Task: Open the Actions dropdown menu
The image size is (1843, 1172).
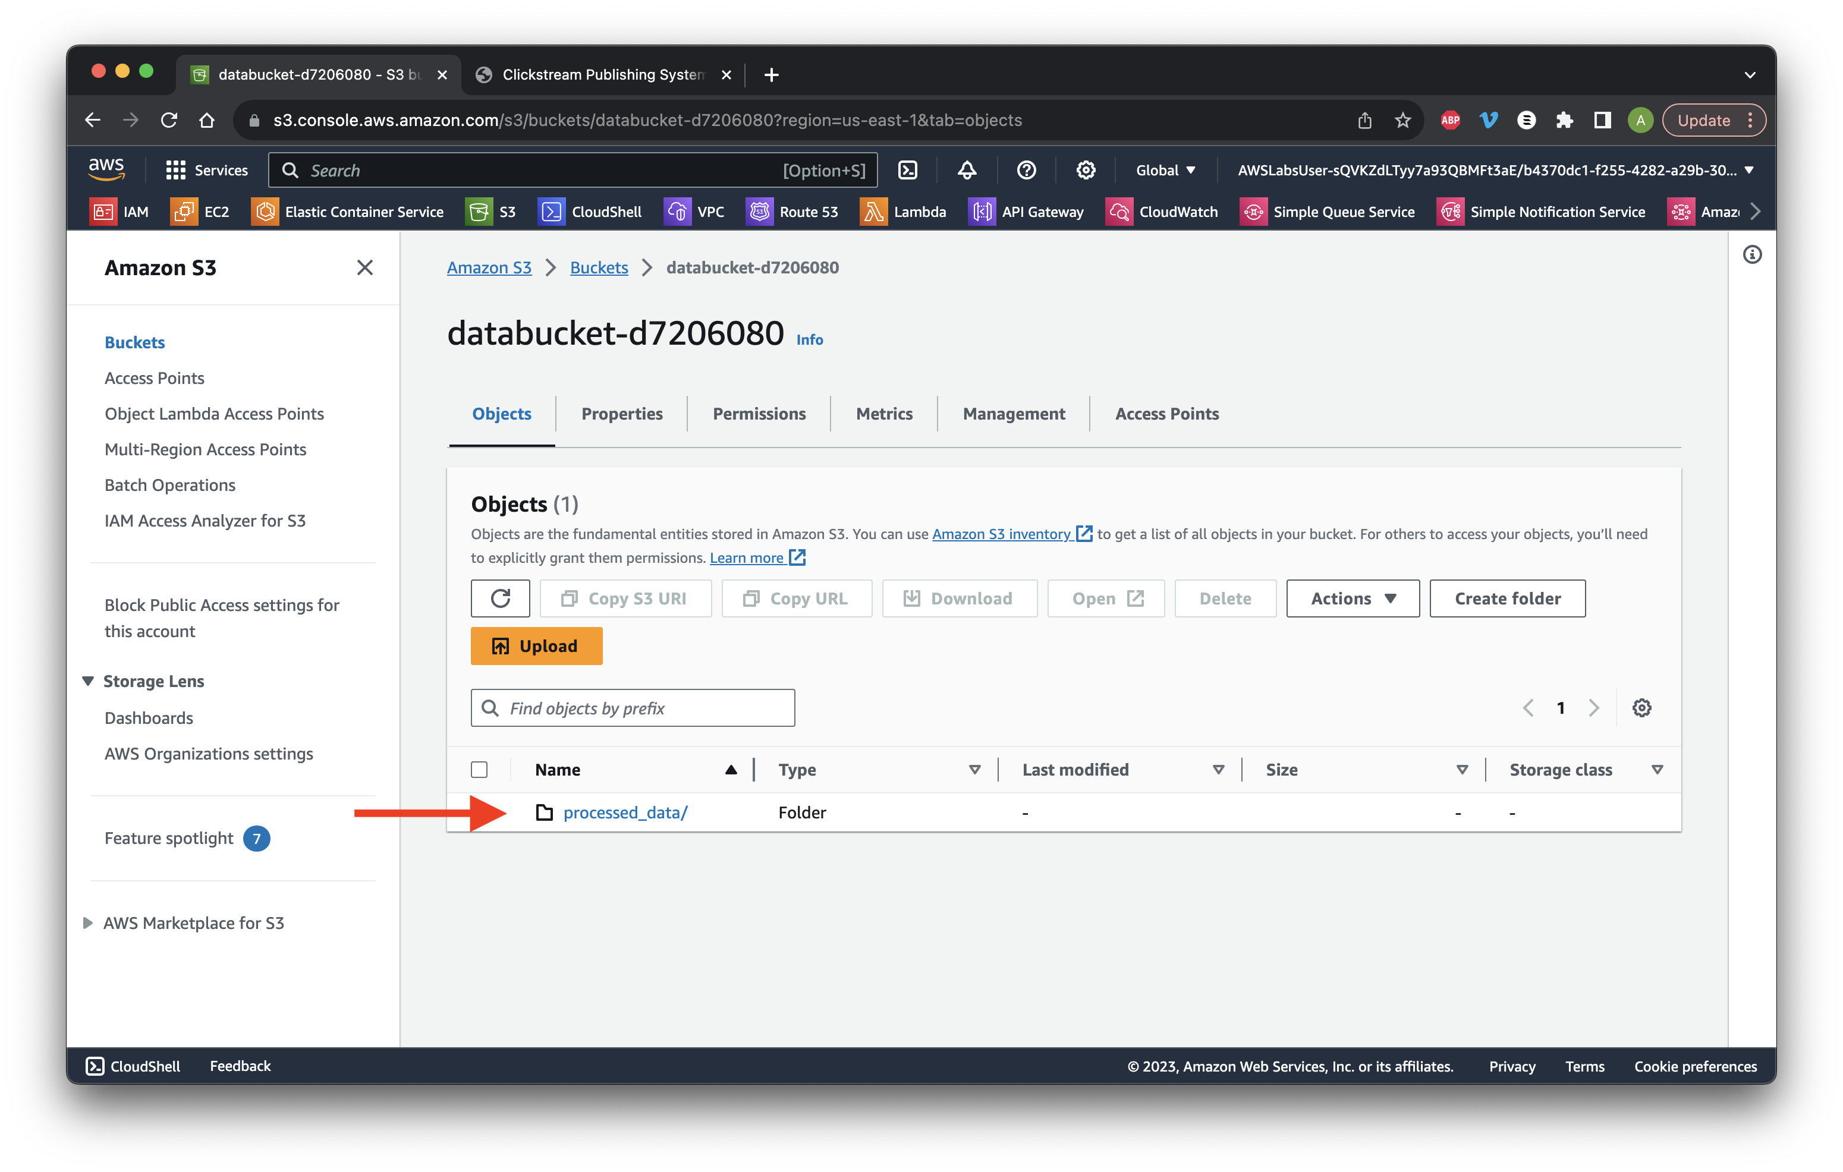Action: 1353,598
